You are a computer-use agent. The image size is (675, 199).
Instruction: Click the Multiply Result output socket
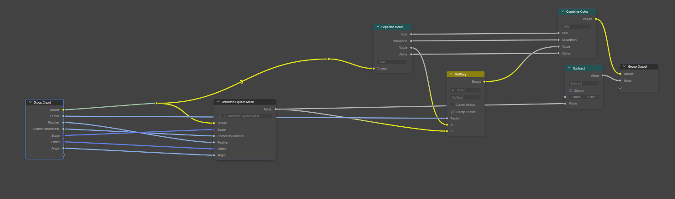coord(484,82)
